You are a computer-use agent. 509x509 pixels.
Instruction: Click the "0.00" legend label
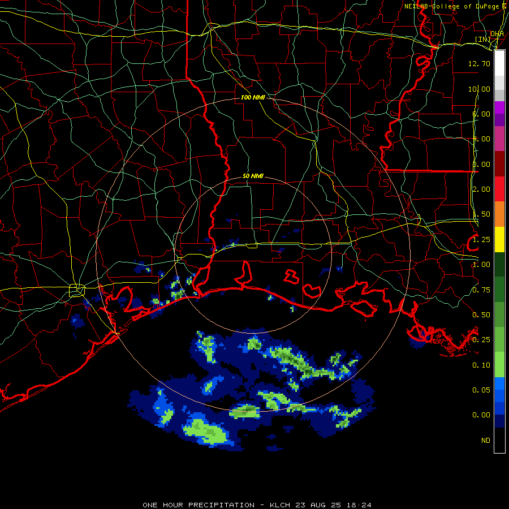click(x=481, y=415)
